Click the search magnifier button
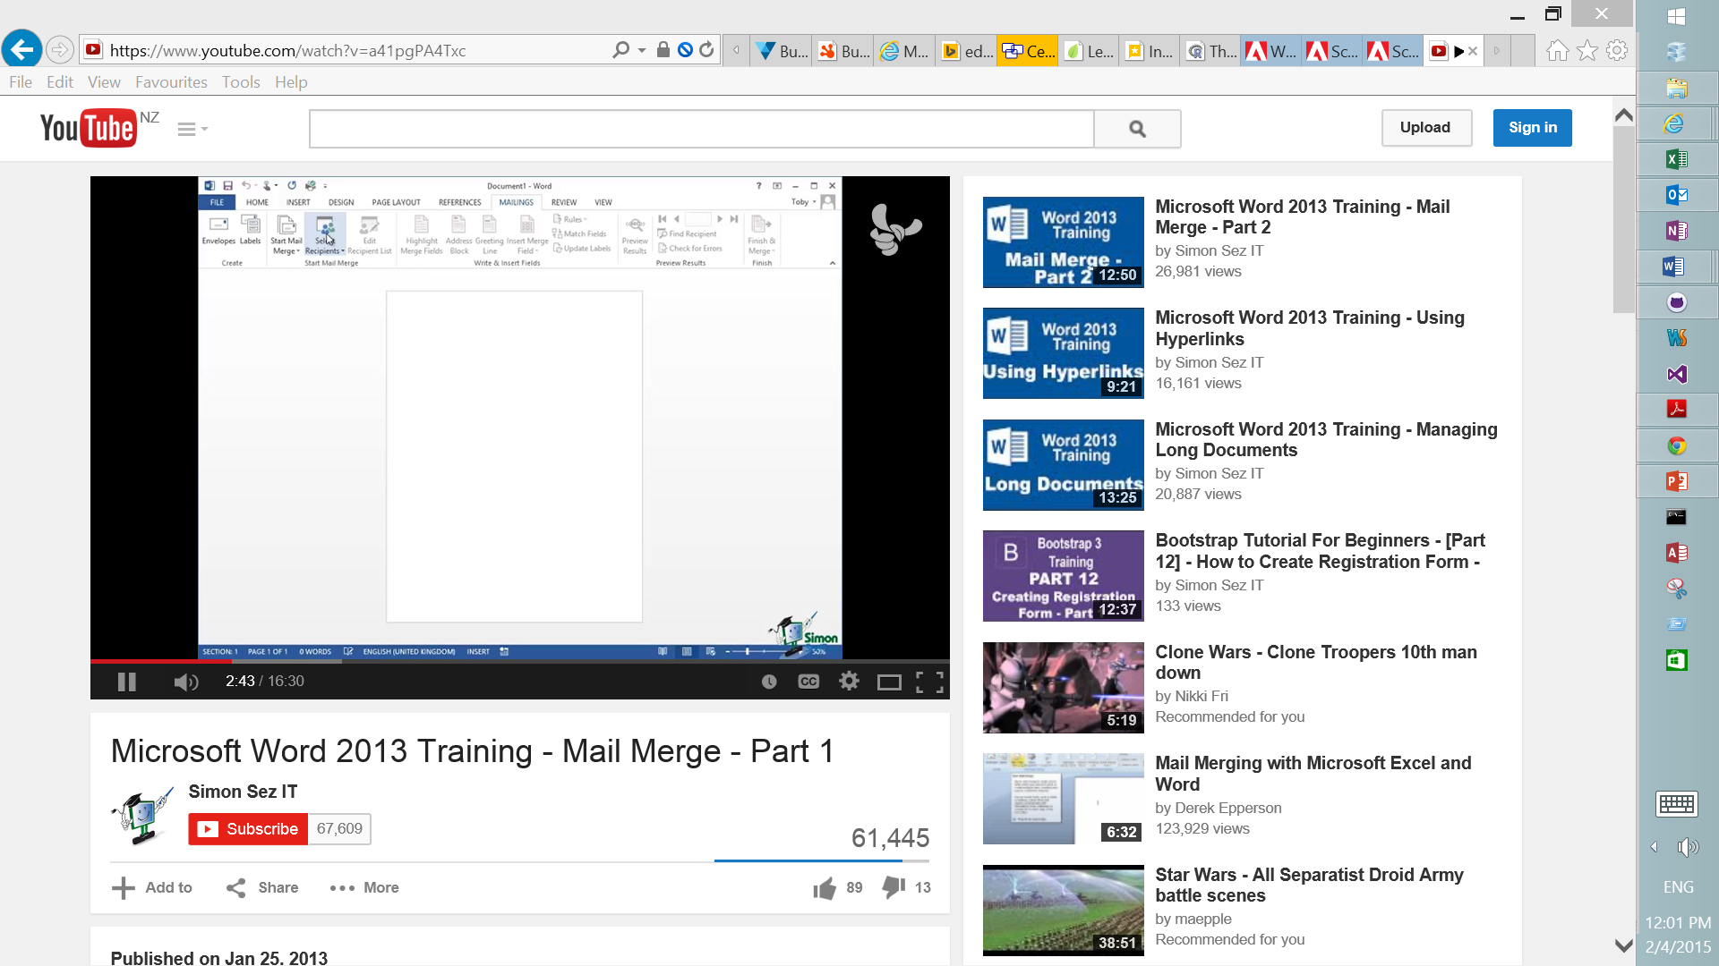Screen dimensions: 1719x966 [1137, 129]
